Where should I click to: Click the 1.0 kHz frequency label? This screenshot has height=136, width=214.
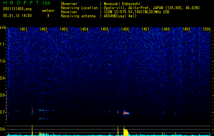[3, 61]
